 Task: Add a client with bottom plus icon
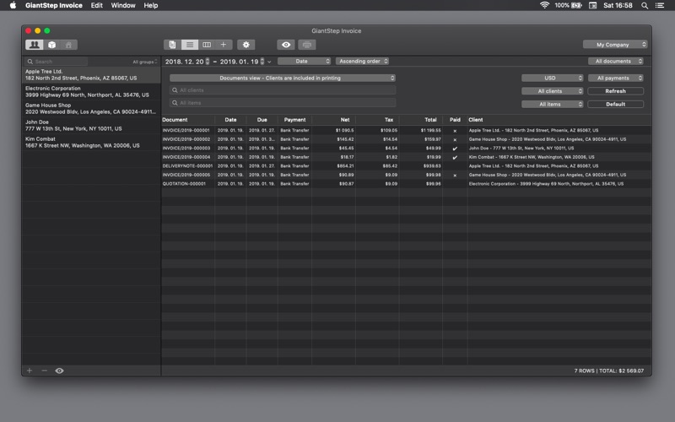30,371
